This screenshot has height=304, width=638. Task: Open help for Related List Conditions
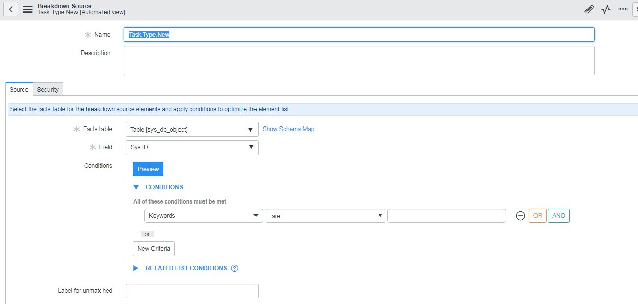(235, 268)
